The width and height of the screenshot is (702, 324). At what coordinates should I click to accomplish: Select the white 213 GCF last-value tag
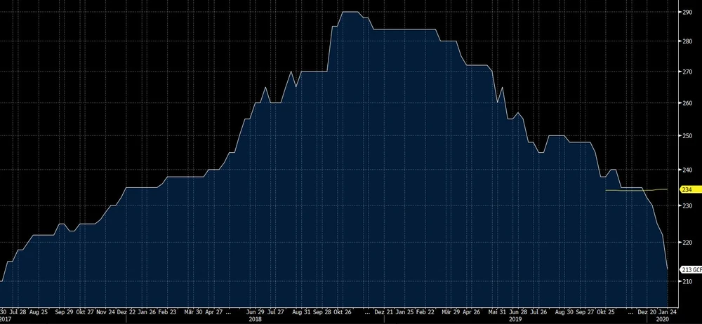coord(689,269)
